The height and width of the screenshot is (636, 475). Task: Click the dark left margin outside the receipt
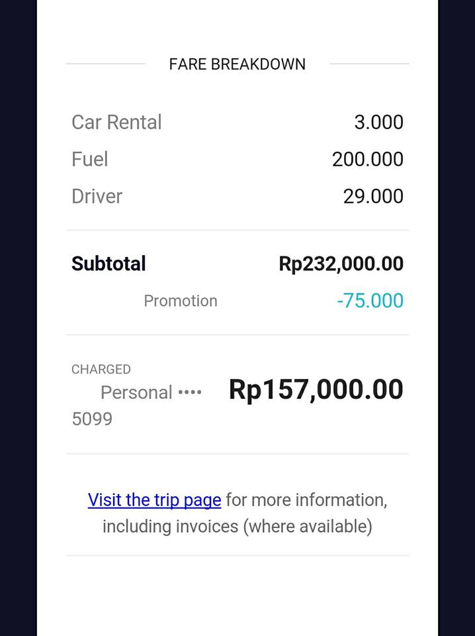18,318
